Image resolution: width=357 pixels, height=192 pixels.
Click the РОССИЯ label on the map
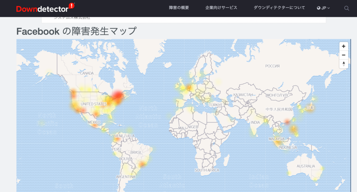click(273, 66)
